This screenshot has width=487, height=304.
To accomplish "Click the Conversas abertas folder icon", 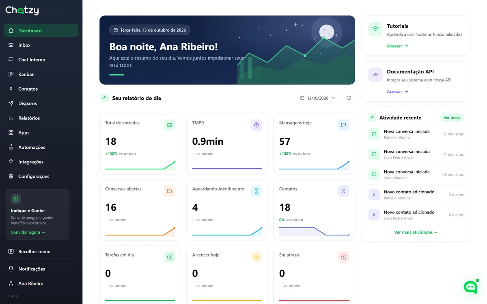I will (170, 191).
